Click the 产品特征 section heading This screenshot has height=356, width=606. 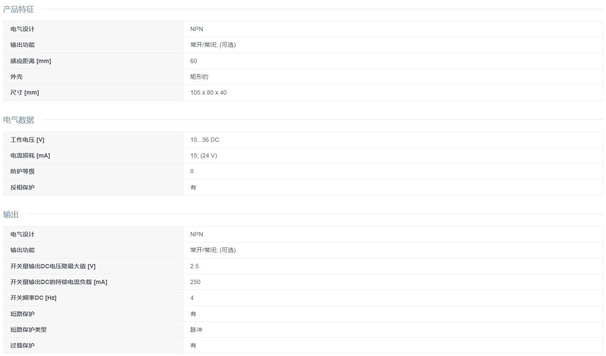[x=18, y=9]
